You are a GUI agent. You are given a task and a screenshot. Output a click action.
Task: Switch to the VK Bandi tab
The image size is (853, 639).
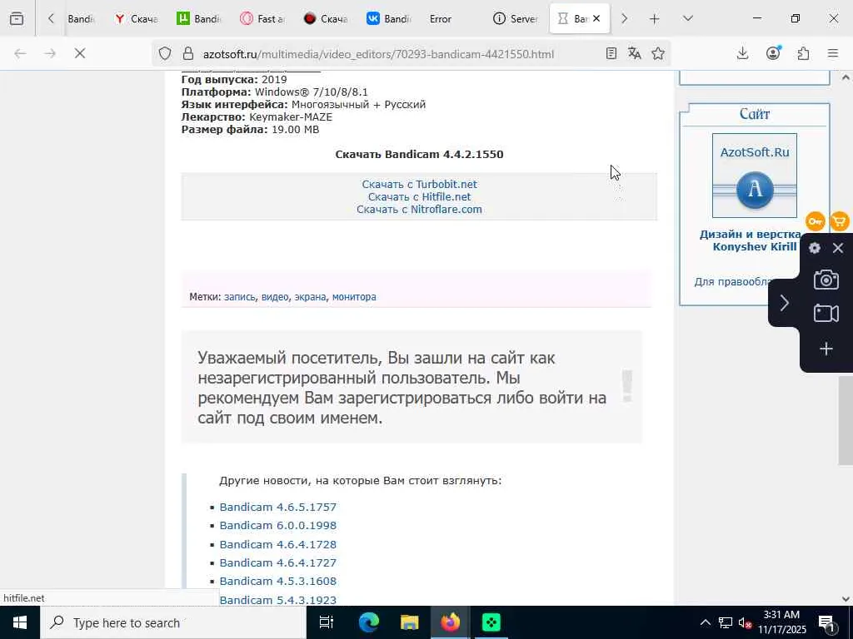388,18
